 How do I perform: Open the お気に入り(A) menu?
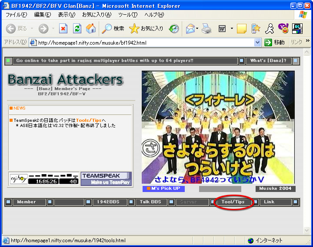click(x=97, y=15)
